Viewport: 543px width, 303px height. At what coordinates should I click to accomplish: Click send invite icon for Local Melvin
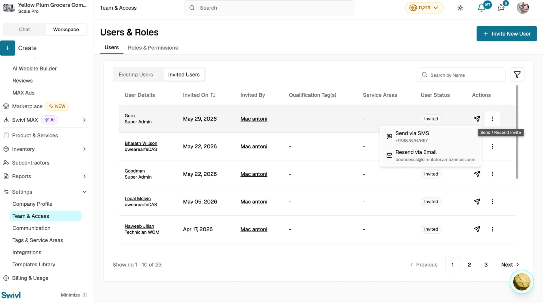pos(477,202)
